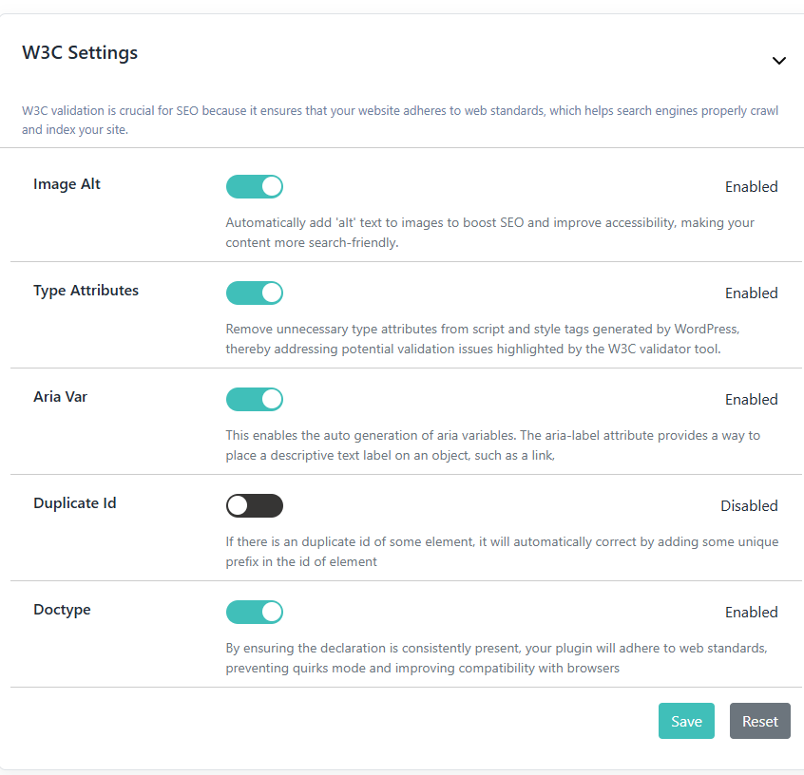Click the Image Alt label
The height and width of the screenshot is (775, 804).
67,184
